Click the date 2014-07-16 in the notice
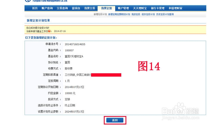The image size is (211, 125). tap(60, 31)
